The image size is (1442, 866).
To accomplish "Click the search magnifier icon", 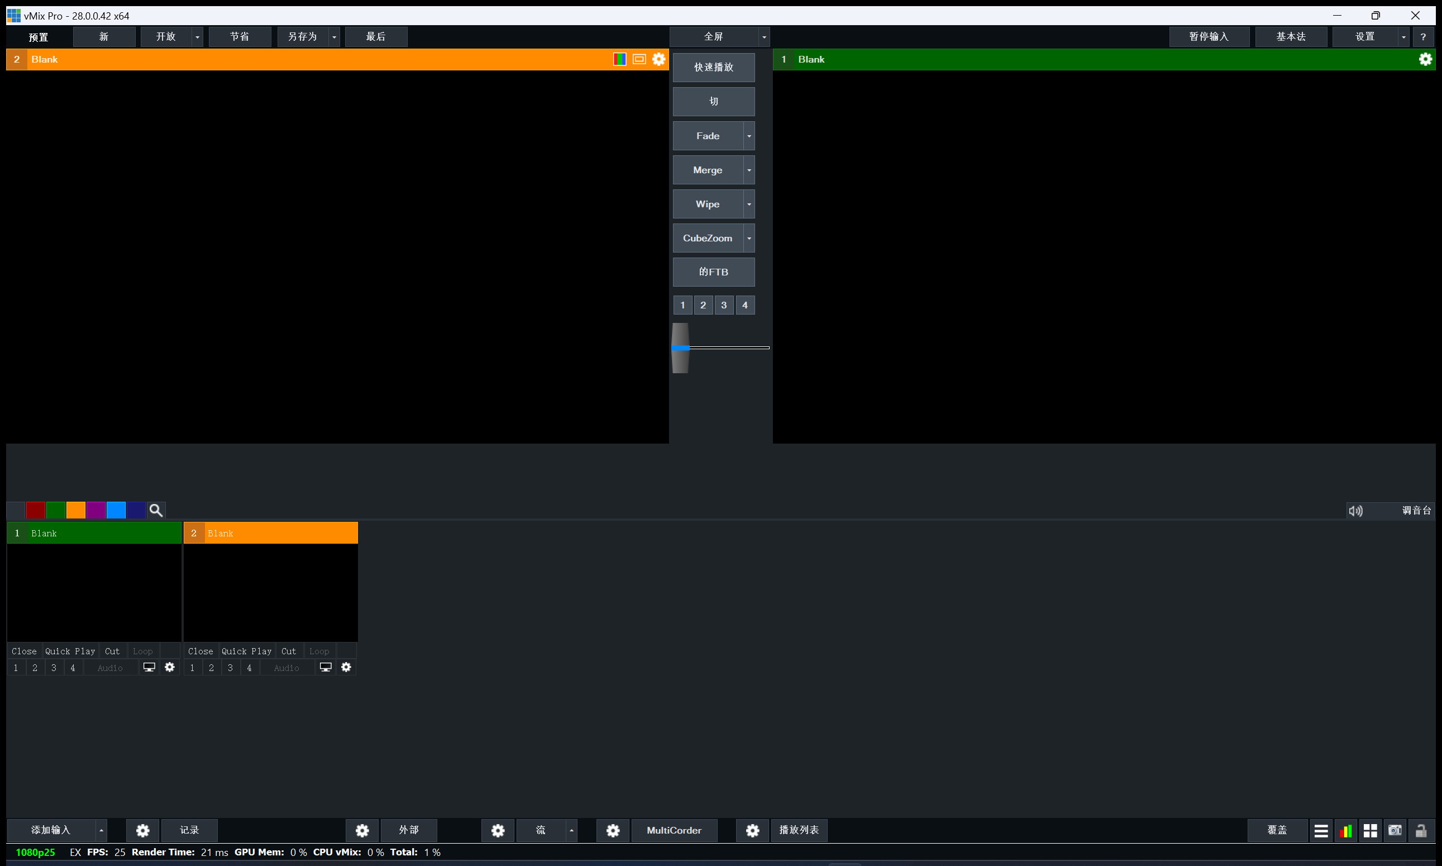I will [x=156, y=511].
